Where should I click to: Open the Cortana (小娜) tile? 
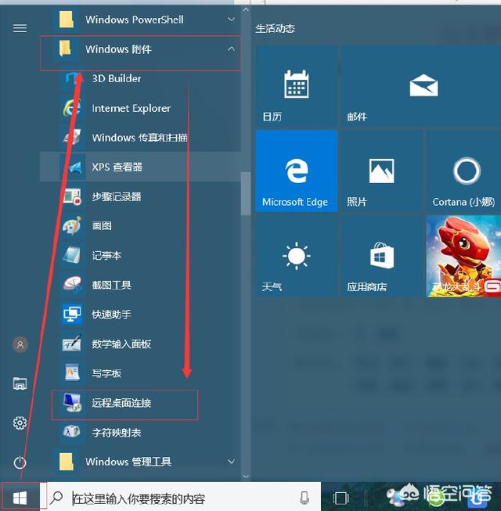[463, 171]
